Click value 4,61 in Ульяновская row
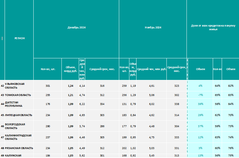The width and height of the screenshot is (239, 158). (x=152, y=86)
